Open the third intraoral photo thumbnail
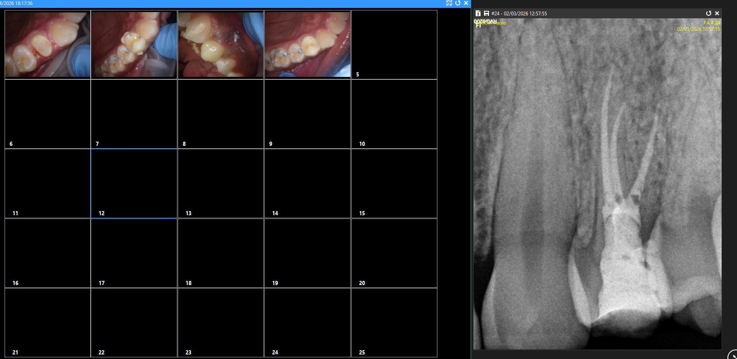Screen dimensions: 737x359 click(221, 44)
